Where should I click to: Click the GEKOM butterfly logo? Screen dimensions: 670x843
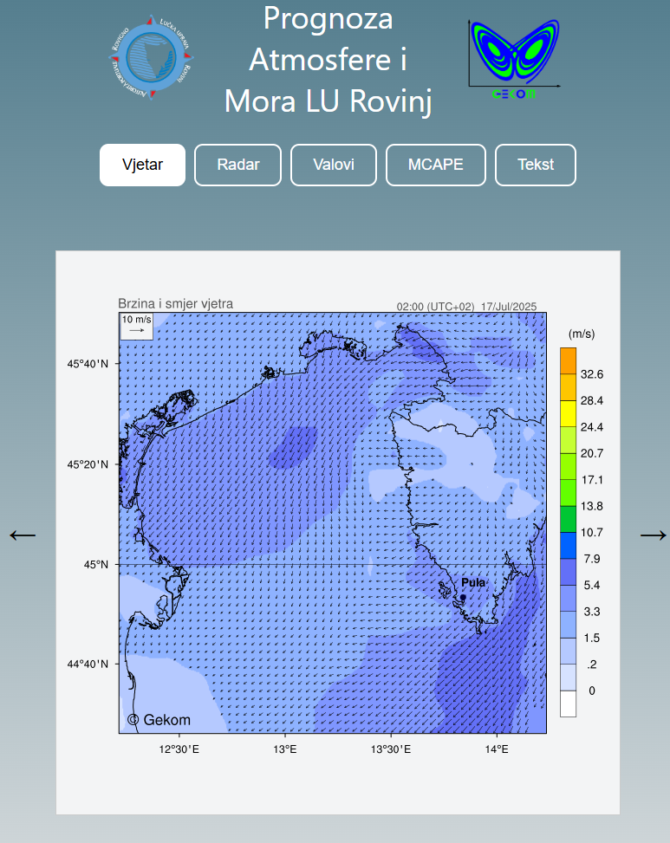point(515,55)
